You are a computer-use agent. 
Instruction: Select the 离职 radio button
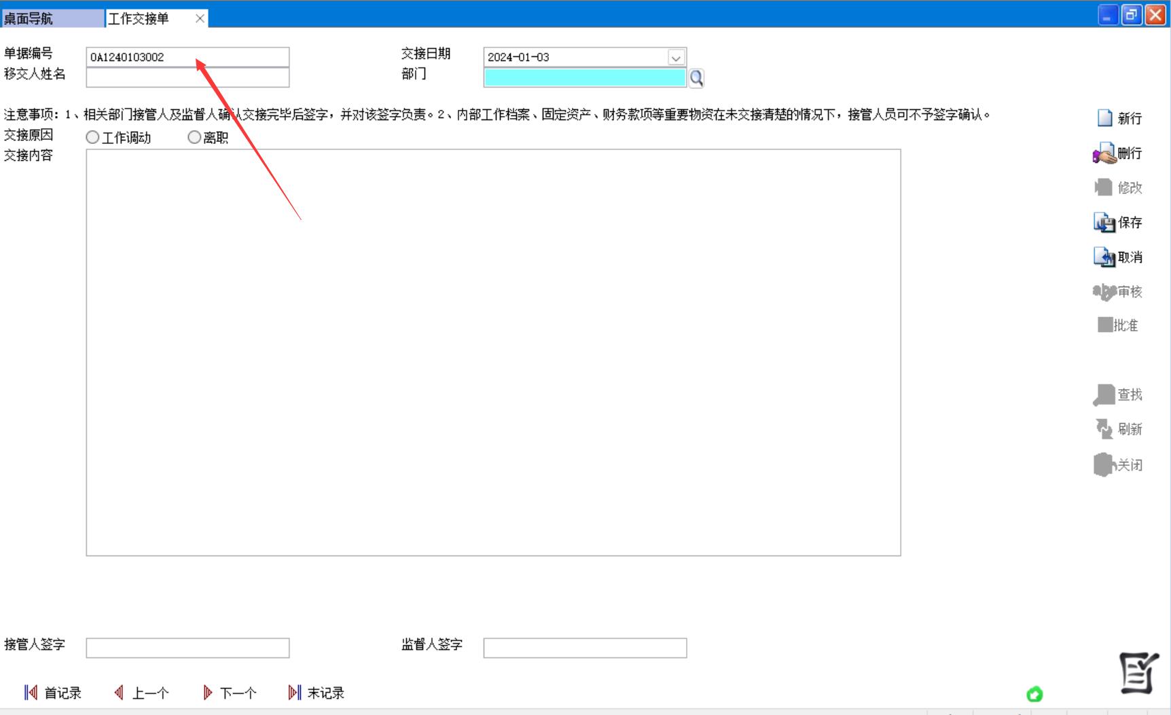[x=194, y=138]
